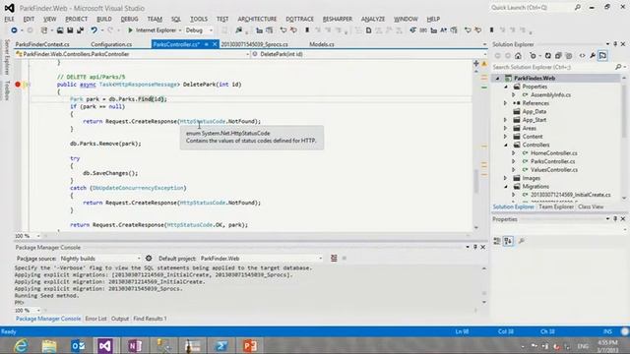
Task: Switch to the Class View tab
Action: [591, 206]
